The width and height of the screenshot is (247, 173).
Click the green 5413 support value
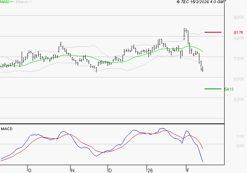click(229, 89)
